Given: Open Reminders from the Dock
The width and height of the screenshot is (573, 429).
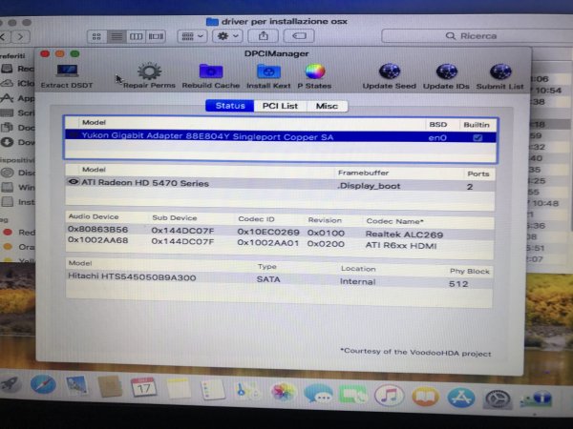Looking at the screenshot, I should [x=213, y=389].
